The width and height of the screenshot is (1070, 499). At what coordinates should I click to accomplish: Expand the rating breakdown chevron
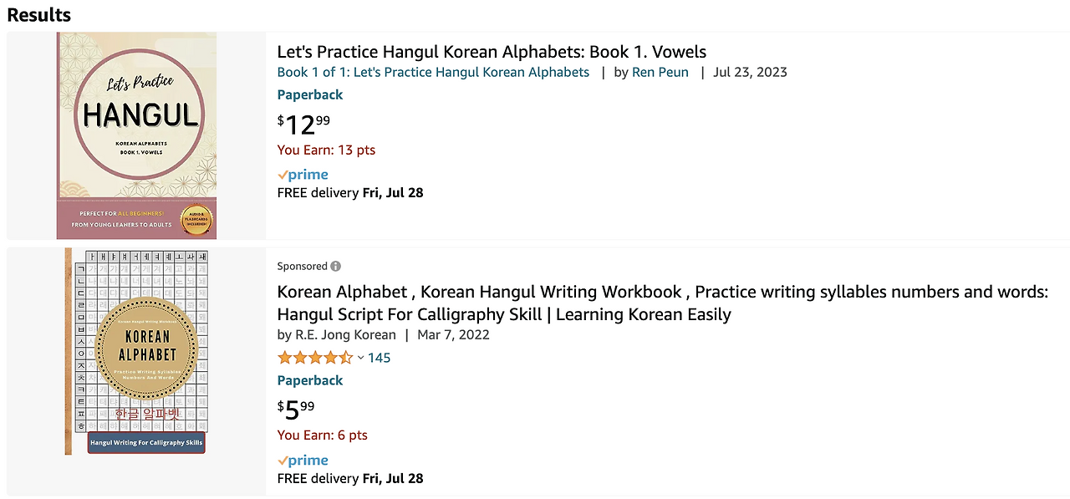[x=361, y=358]
